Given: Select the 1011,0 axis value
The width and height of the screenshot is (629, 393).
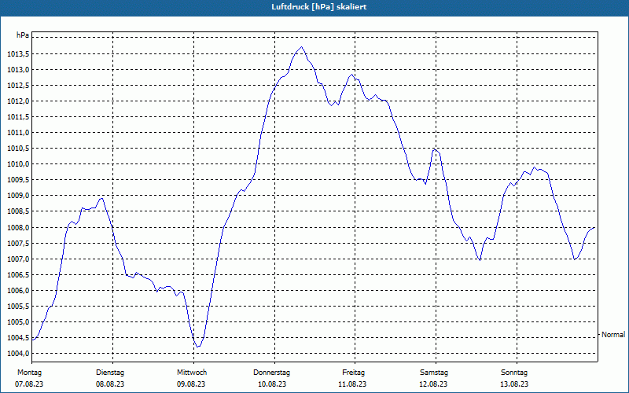Looking at the screenshot, I should point(18,133).
